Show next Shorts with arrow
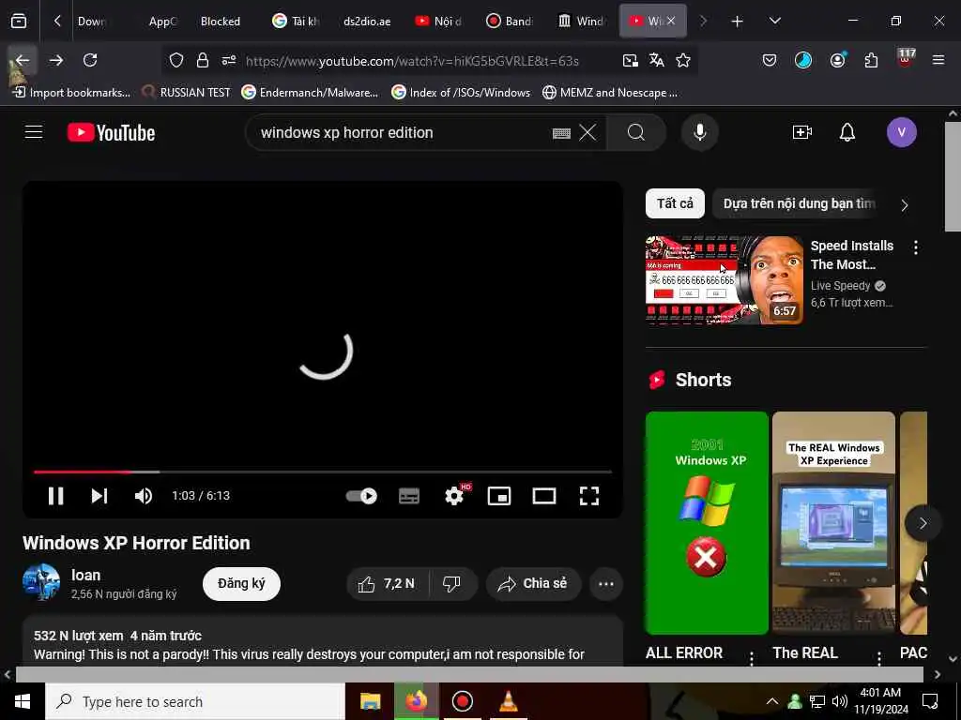This screenshot has width=961, height=720. coord(923,523)
